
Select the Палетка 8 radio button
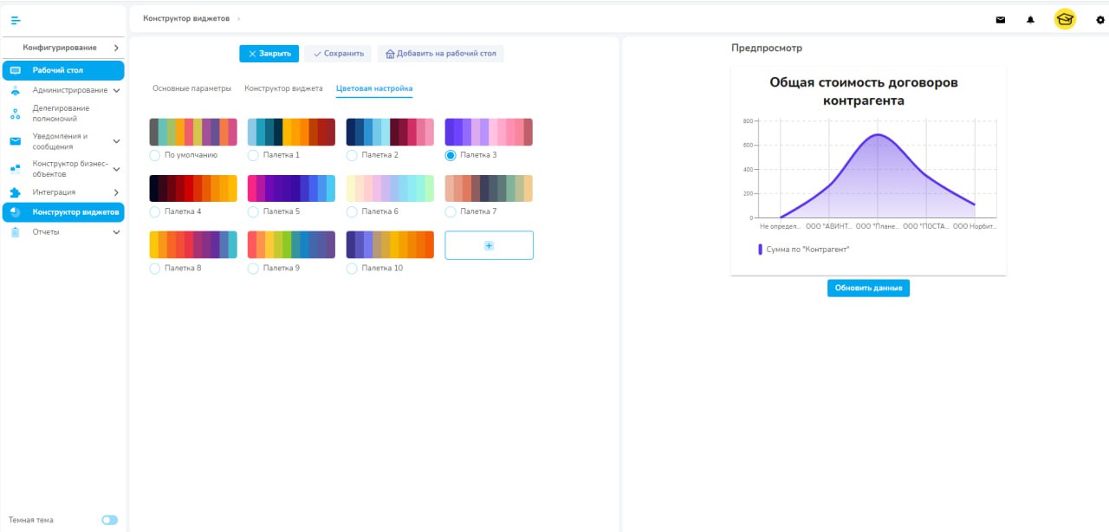coord(155,269)
